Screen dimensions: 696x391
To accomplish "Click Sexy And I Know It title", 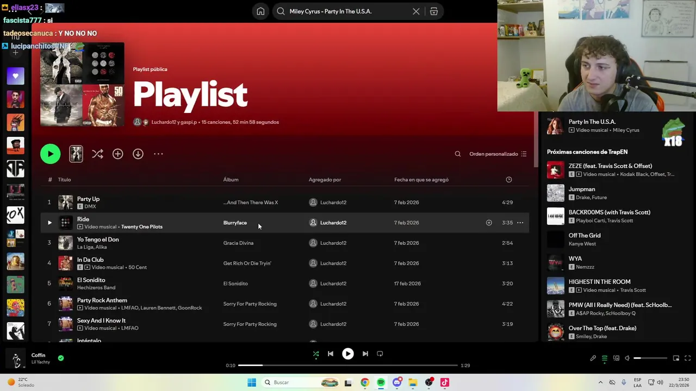I will 101,320.
